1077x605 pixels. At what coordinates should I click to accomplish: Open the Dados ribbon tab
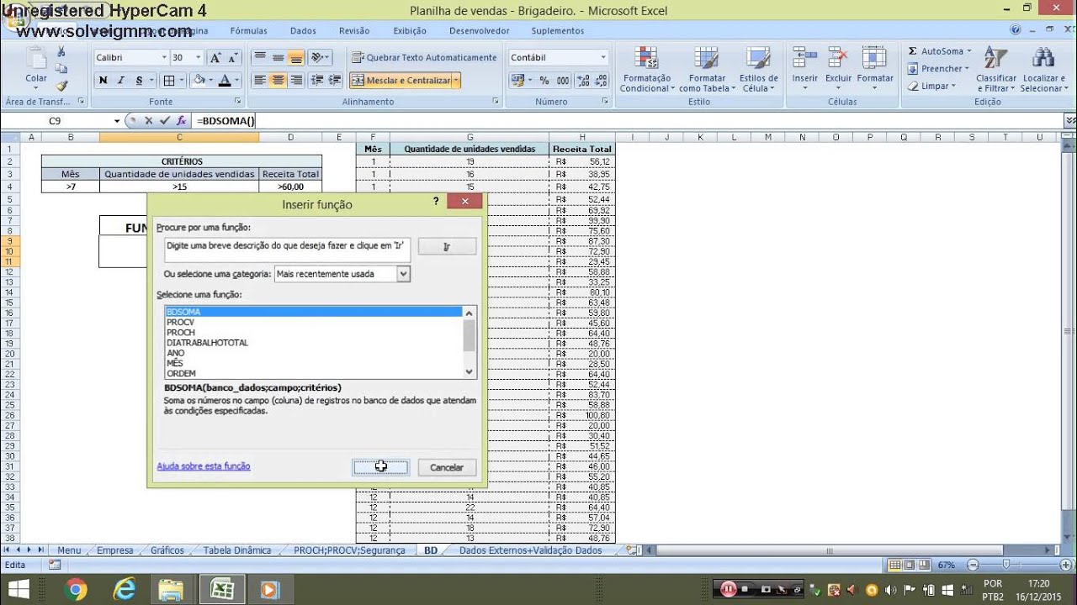click(x=303, y=31)
